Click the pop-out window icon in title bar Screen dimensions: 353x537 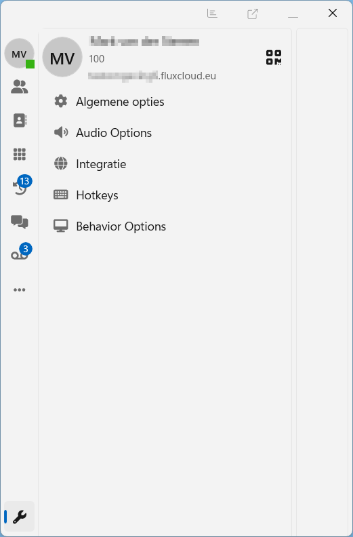(252, 14)
